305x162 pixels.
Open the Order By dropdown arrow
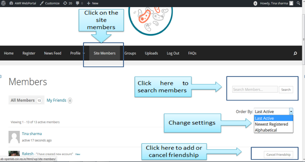pyautogui.click(x=291, y=111)
